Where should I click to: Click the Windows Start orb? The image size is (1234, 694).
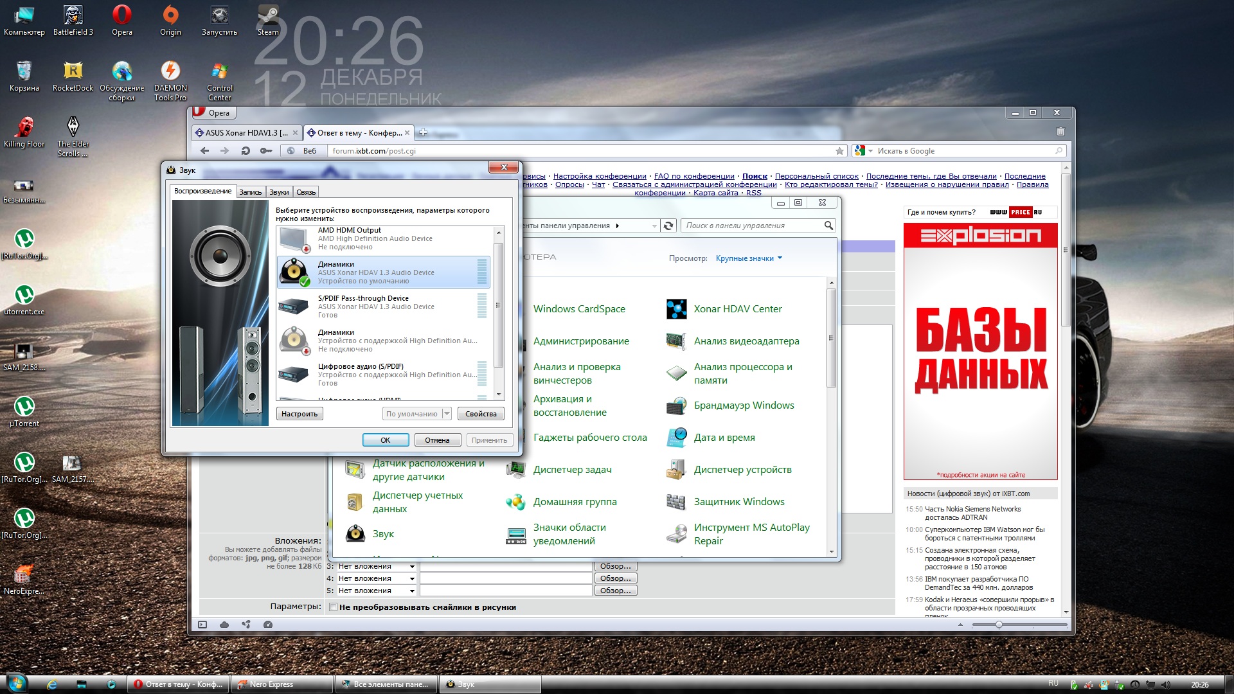click(x=17, y=682)
